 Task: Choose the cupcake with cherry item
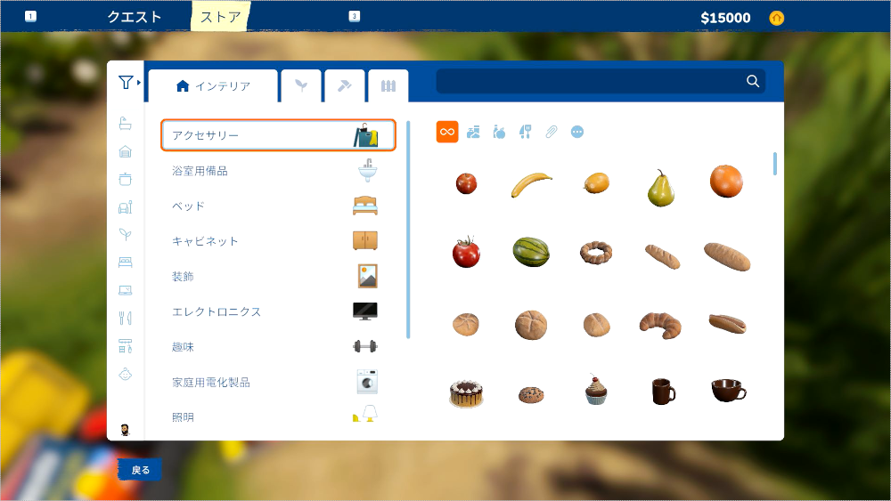tap(596, 390)
